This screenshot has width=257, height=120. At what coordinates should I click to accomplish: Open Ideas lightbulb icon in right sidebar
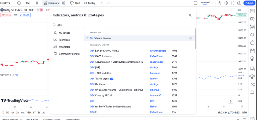pos(252,58)
